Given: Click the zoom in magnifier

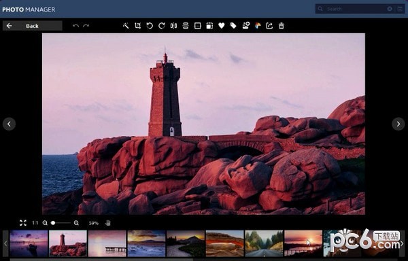Looking at the screenshot, I should 76,223.
